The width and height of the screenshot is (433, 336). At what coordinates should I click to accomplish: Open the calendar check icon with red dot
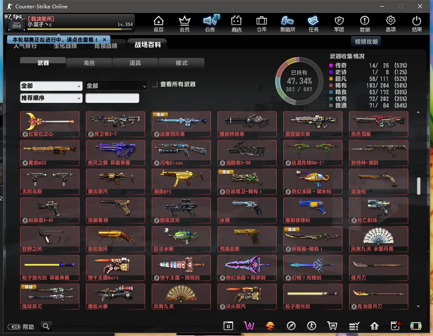(396, 326)
